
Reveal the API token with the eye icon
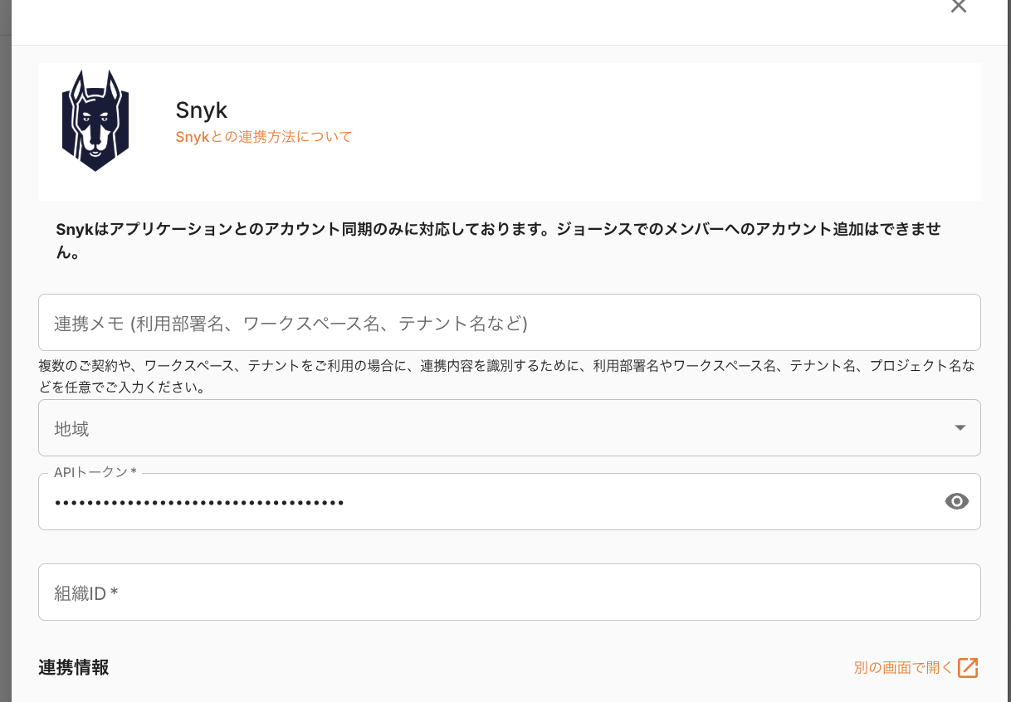tap(957, 501)
